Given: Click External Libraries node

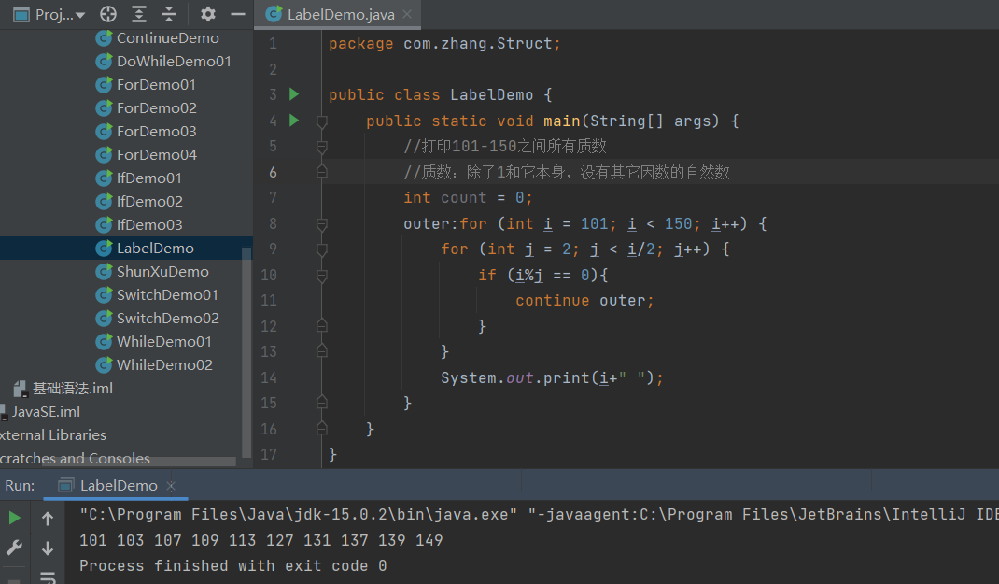Looking at the screenshot, I should coord(53,435).
